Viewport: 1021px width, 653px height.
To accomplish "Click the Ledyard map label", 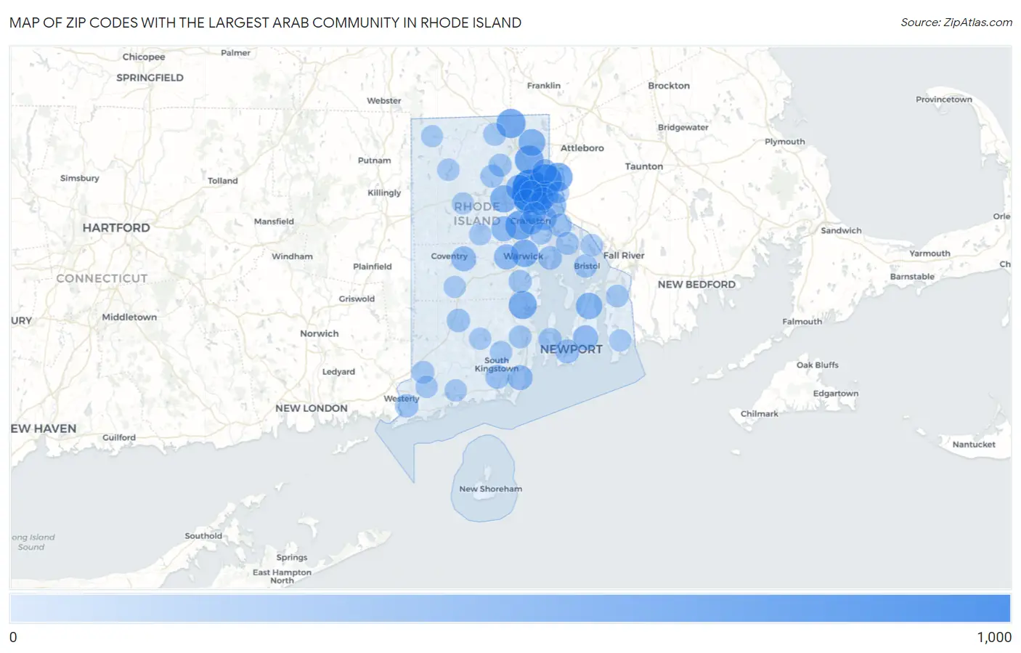I will click(x=338, y=372).
